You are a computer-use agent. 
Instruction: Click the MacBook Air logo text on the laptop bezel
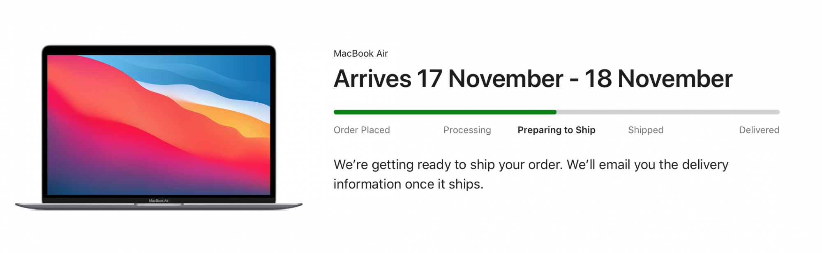point(159,201)
